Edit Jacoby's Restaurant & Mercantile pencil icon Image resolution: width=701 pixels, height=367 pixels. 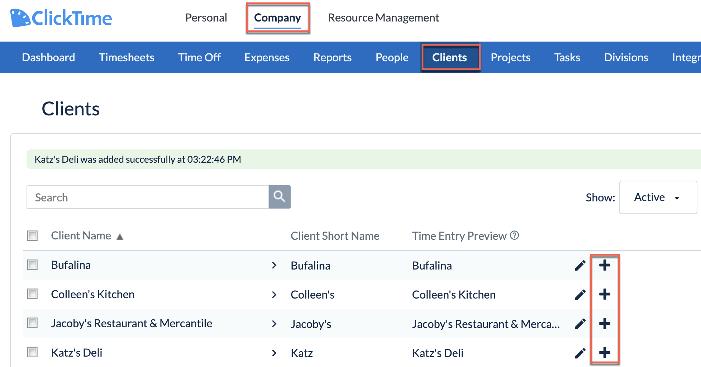point(580,324)
